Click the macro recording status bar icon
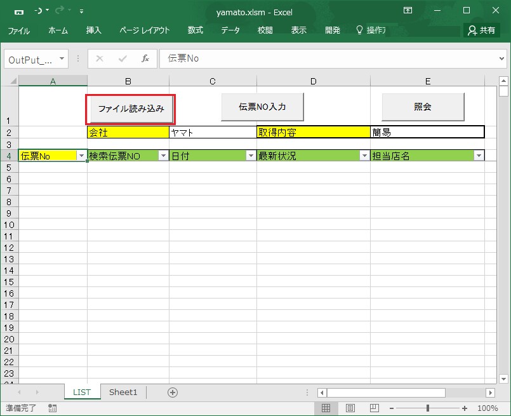 point(52,408)
